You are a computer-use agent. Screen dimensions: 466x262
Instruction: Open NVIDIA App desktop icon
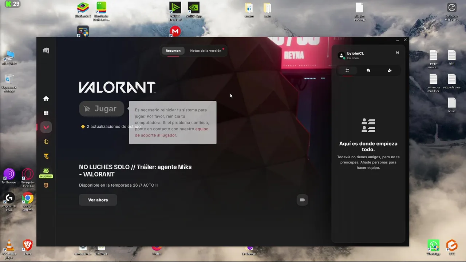194,10
